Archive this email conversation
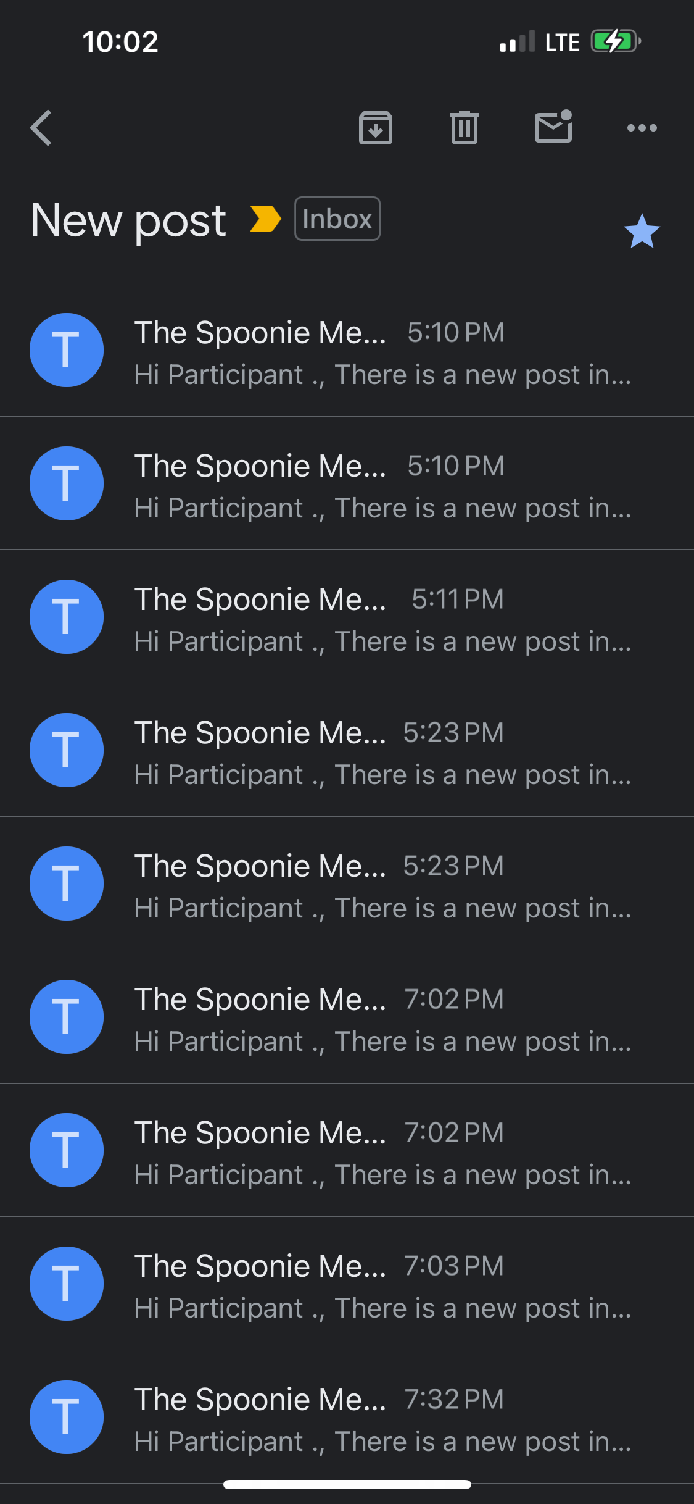The height and width of the screenshot is (1504, 694). [x=375, y=128]
